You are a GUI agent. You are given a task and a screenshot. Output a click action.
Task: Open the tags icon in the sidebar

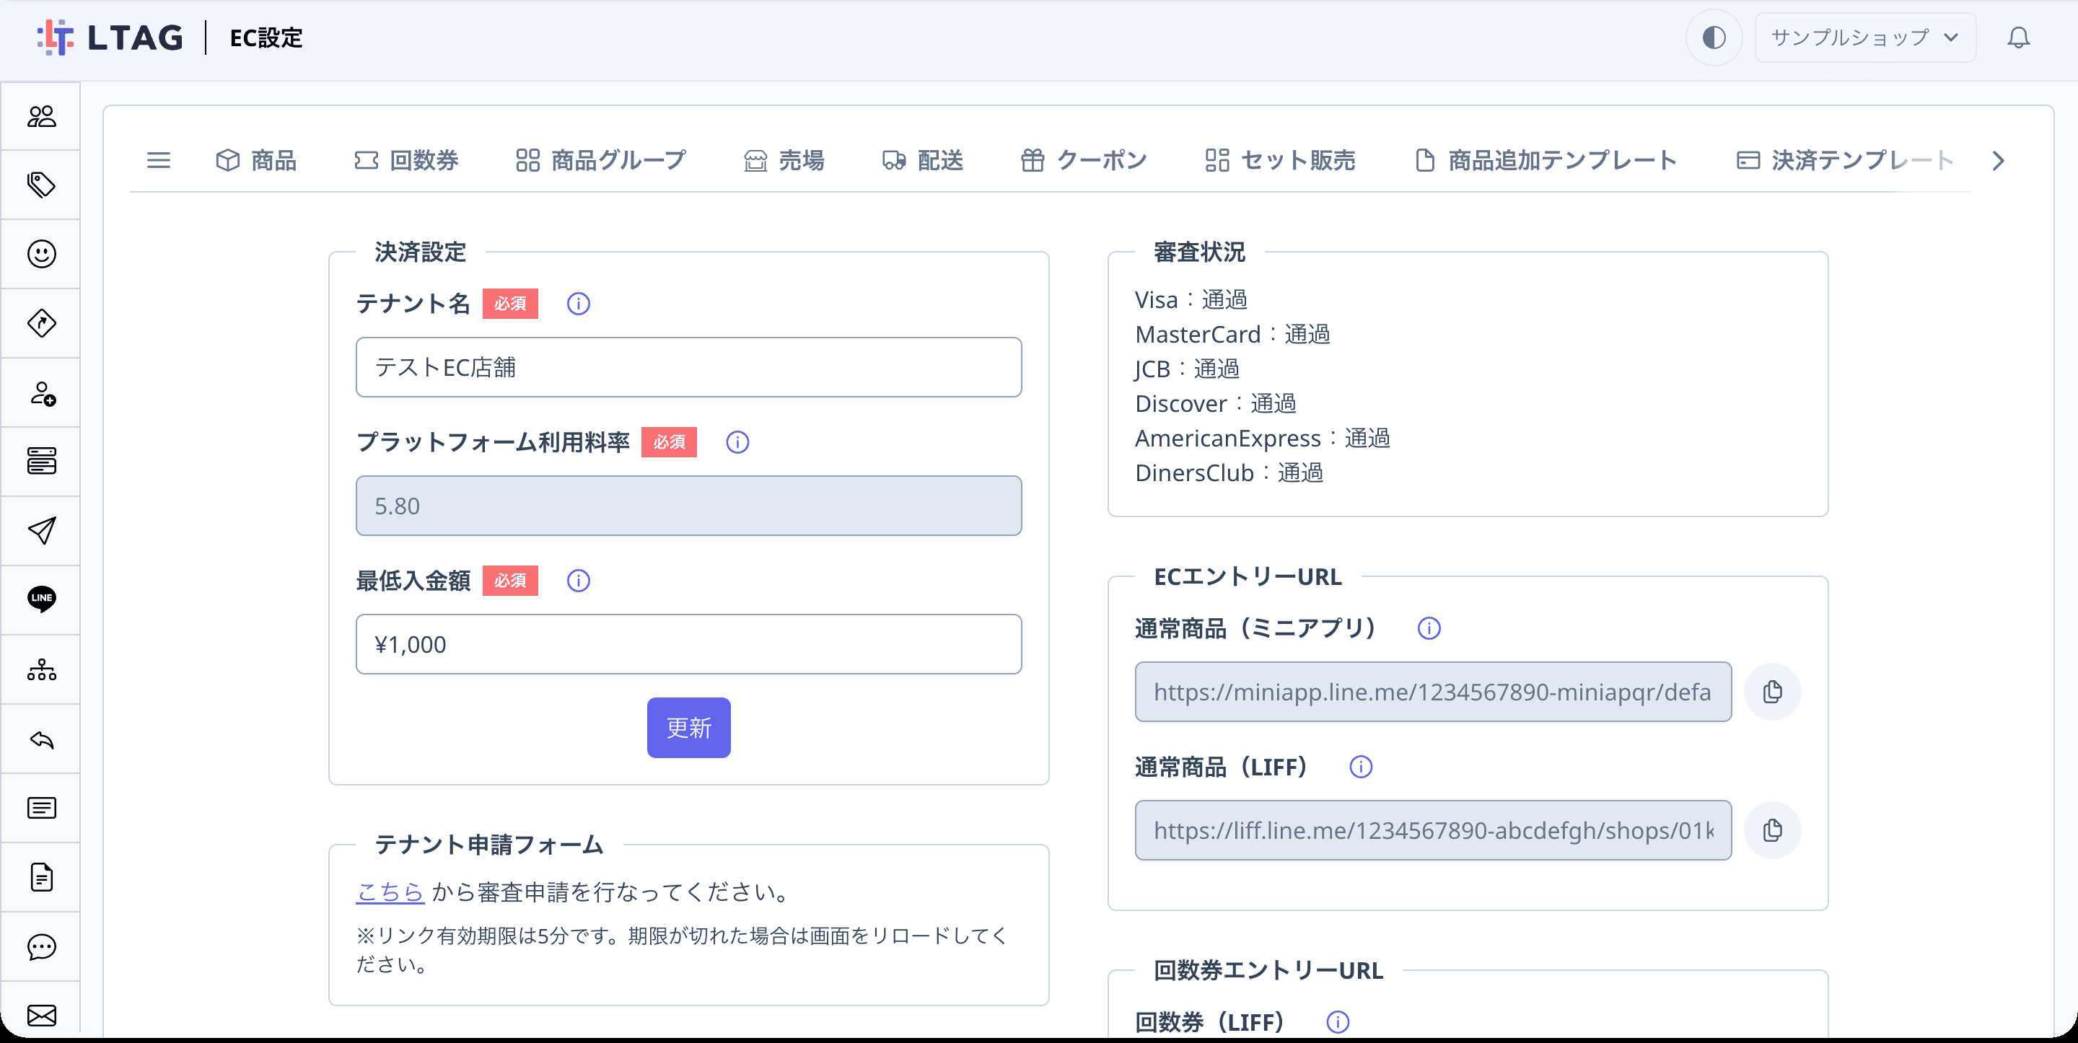coord(41,185)
